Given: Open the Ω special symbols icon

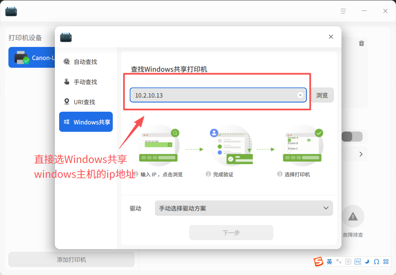Looking at the screenshot, I should tap(376, 262).
